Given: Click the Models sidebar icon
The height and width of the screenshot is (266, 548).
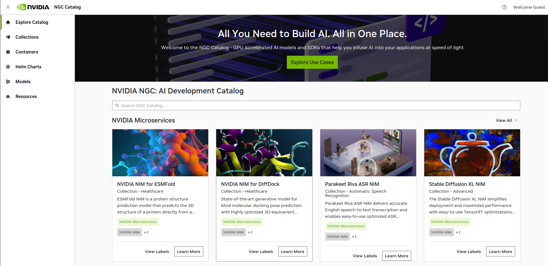Looking at the screenshot, I should click(8, 82).
